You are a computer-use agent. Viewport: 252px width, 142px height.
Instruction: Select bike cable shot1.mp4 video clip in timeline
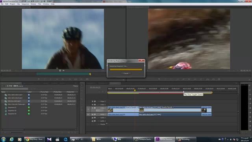coord(123,109)
